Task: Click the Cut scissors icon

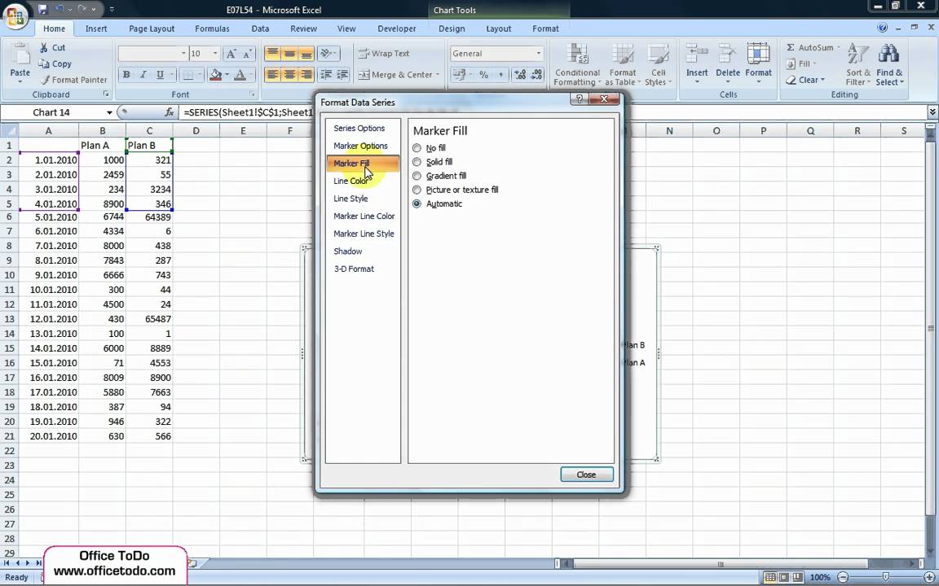Action: coord(44,47)
